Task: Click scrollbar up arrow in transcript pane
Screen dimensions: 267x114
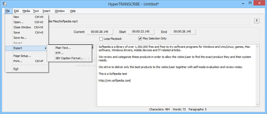Action: click(257, 46)
